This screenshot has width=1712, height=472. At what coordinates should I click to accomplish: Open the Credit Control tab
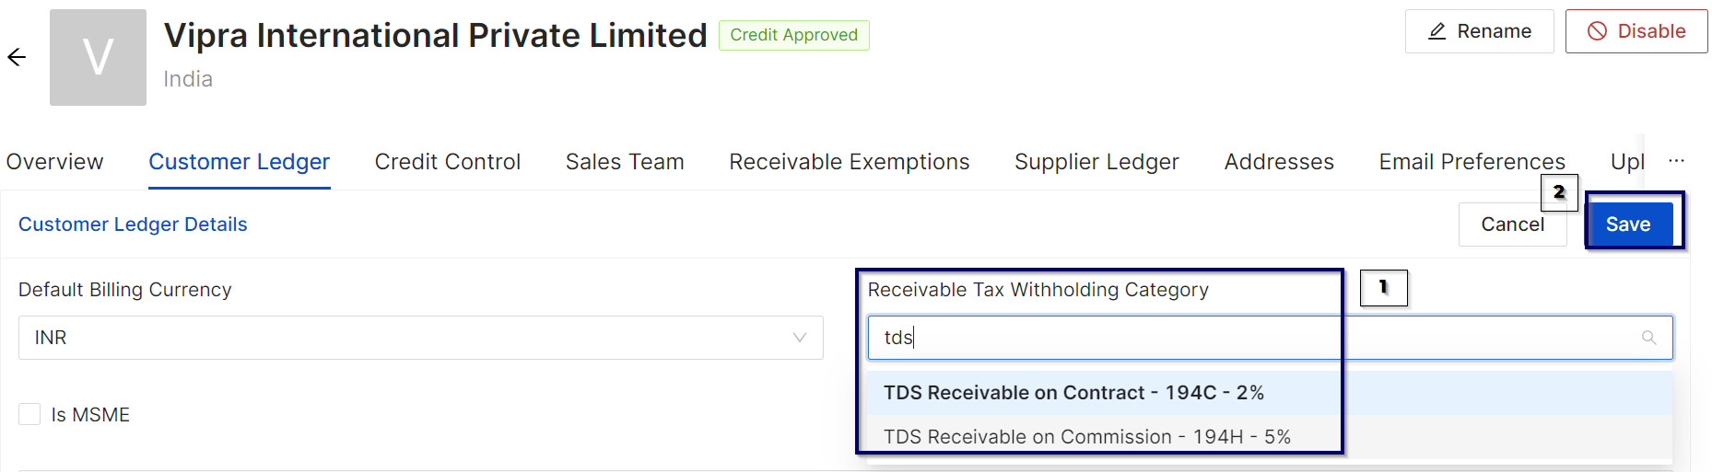click(x=447, y=162)
